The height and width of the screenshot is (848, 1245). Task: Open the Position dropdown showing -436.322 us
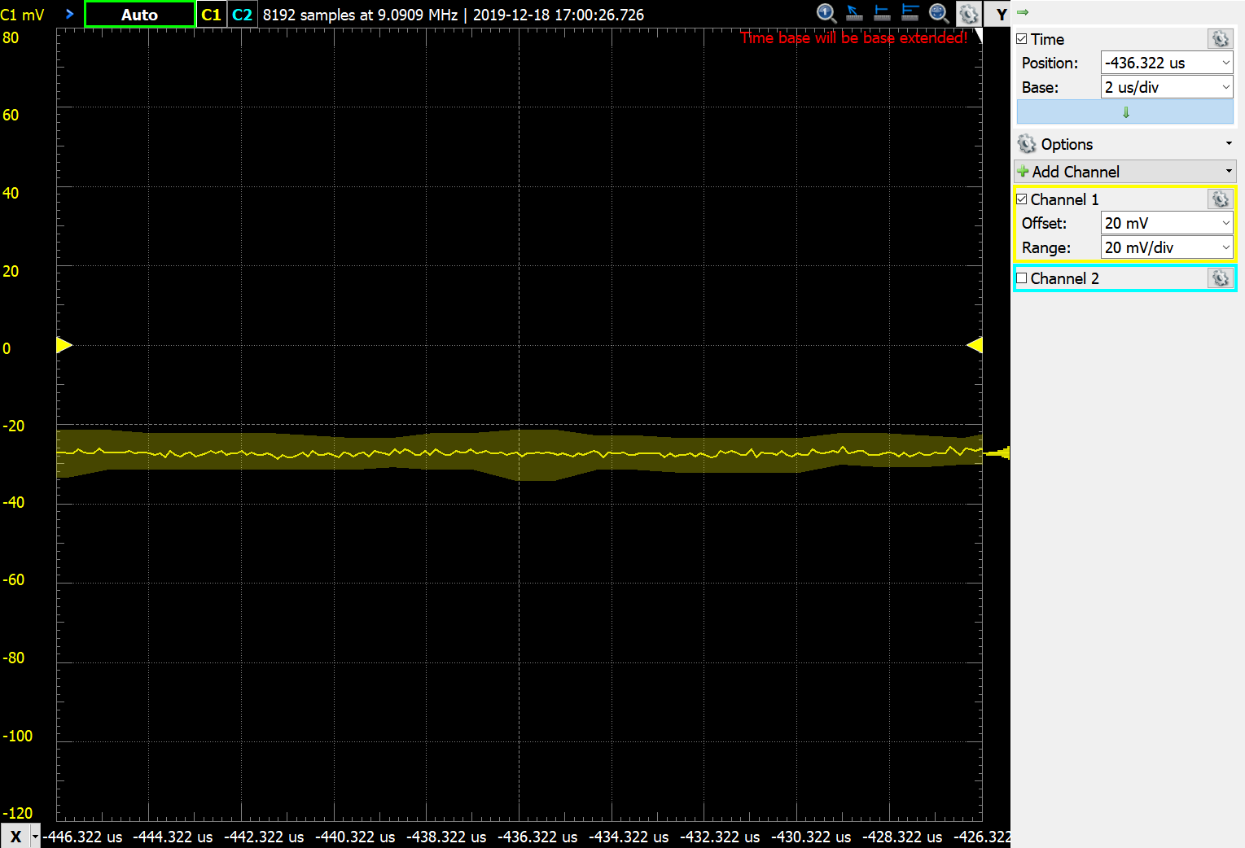(1167, 63)
